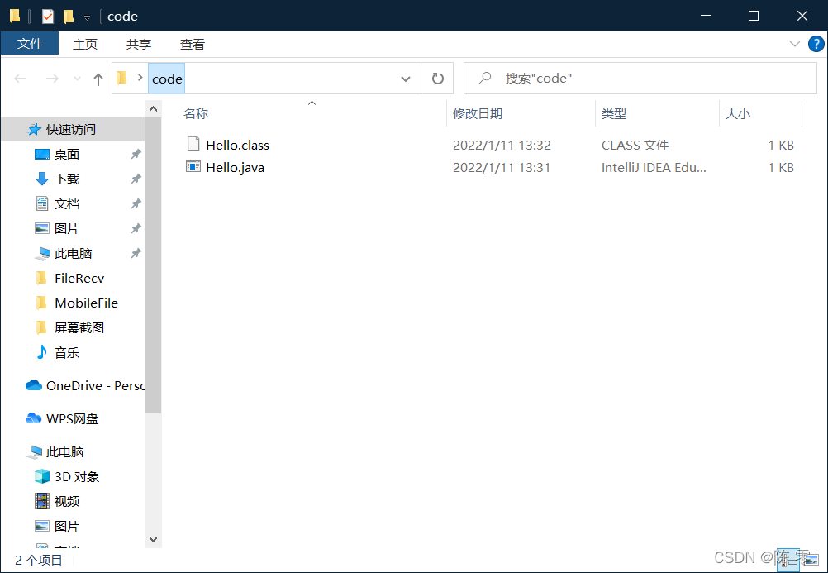Viewport: 828px width, 573px height.
Task: Go up one folder level arrow
Action: click(98, 79)
